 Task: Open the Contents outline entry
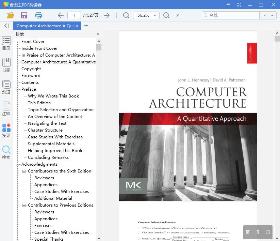pos(30,82)
